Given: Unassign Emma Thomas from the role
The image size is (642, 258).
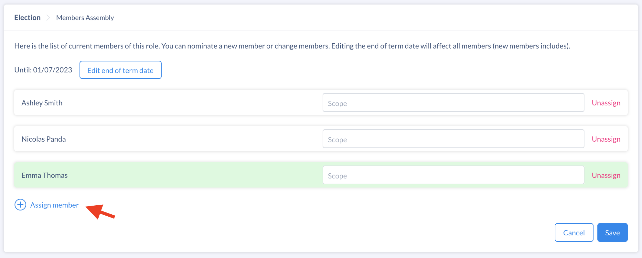Looking at the screenshot, I should pyautogui.click(x=606, y=175).
